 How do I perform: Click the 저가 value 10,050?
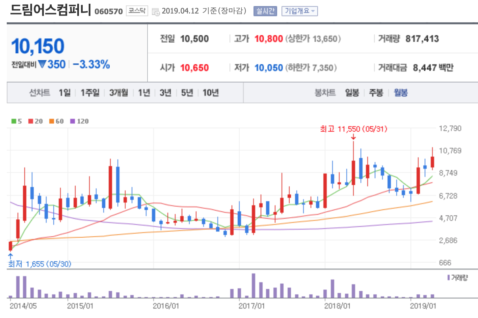(x=269, y=68)
